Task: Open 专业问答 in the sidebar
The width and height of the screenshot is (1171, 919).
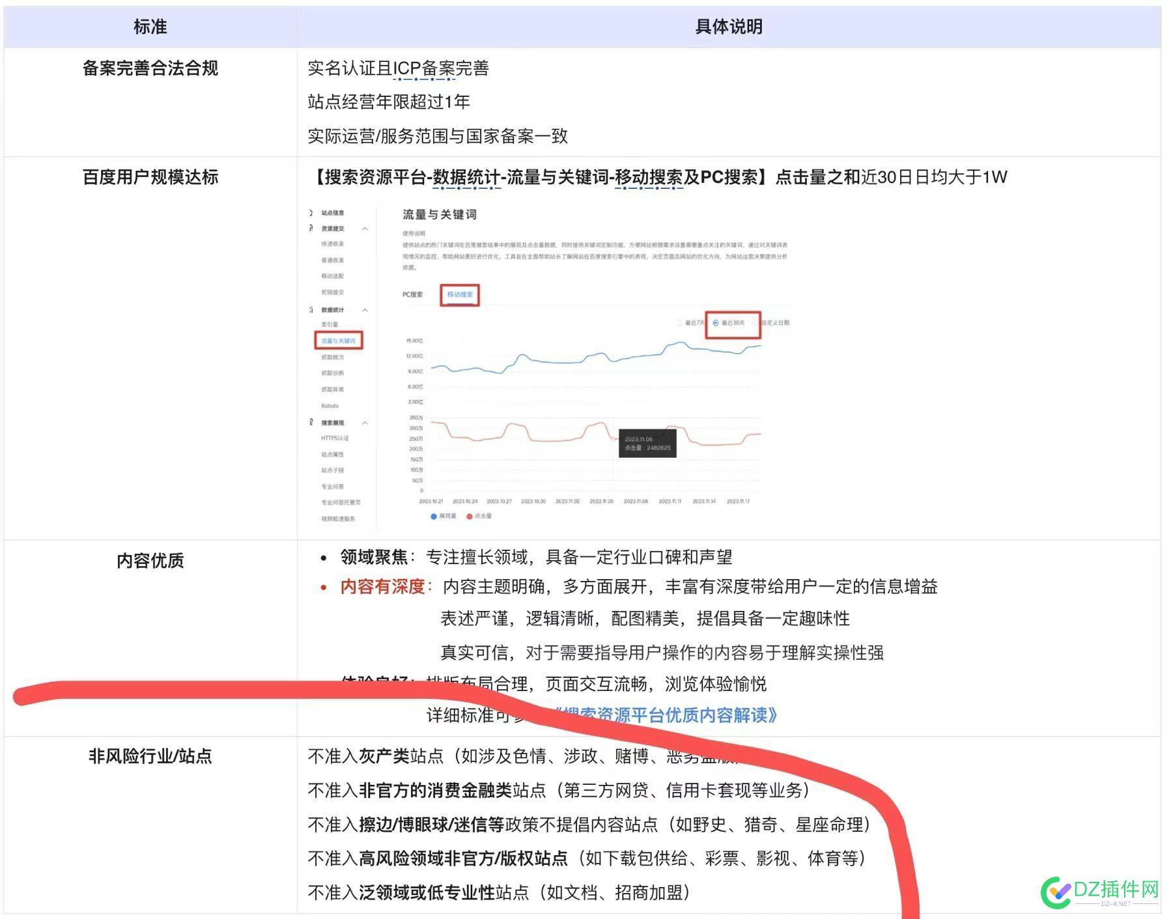Action: tap(332, 487)
